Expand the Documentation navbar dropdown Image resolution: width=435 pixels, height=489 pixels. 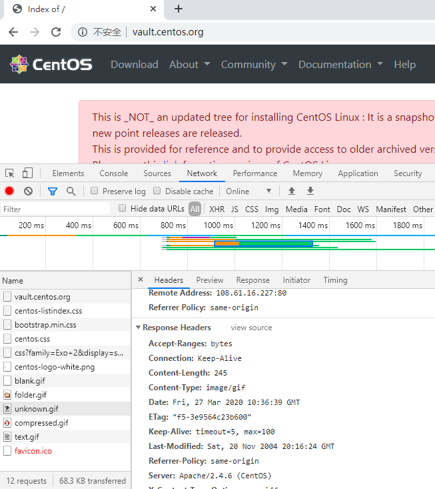pos(340,65)
